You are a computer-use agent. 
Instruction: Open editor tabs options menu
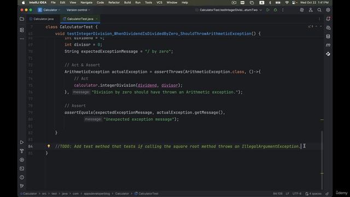319,19
